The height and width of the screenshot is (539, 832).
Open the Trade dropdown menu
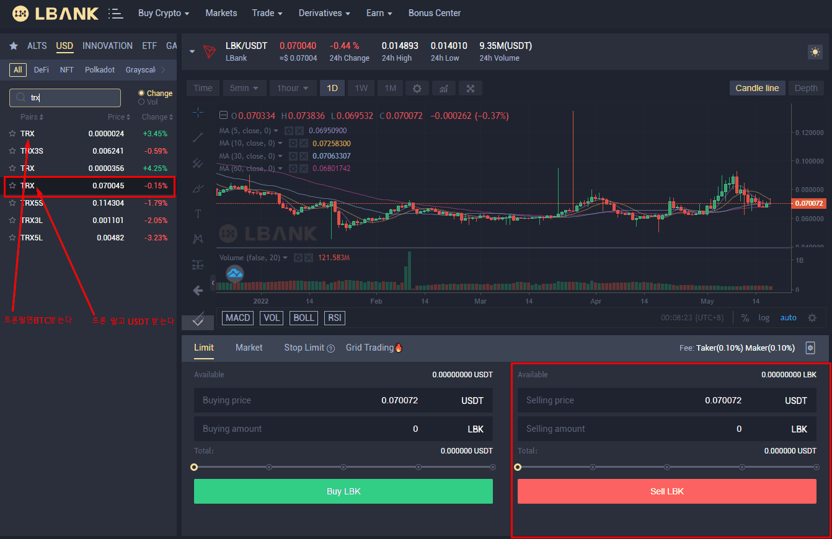(267, 13)
